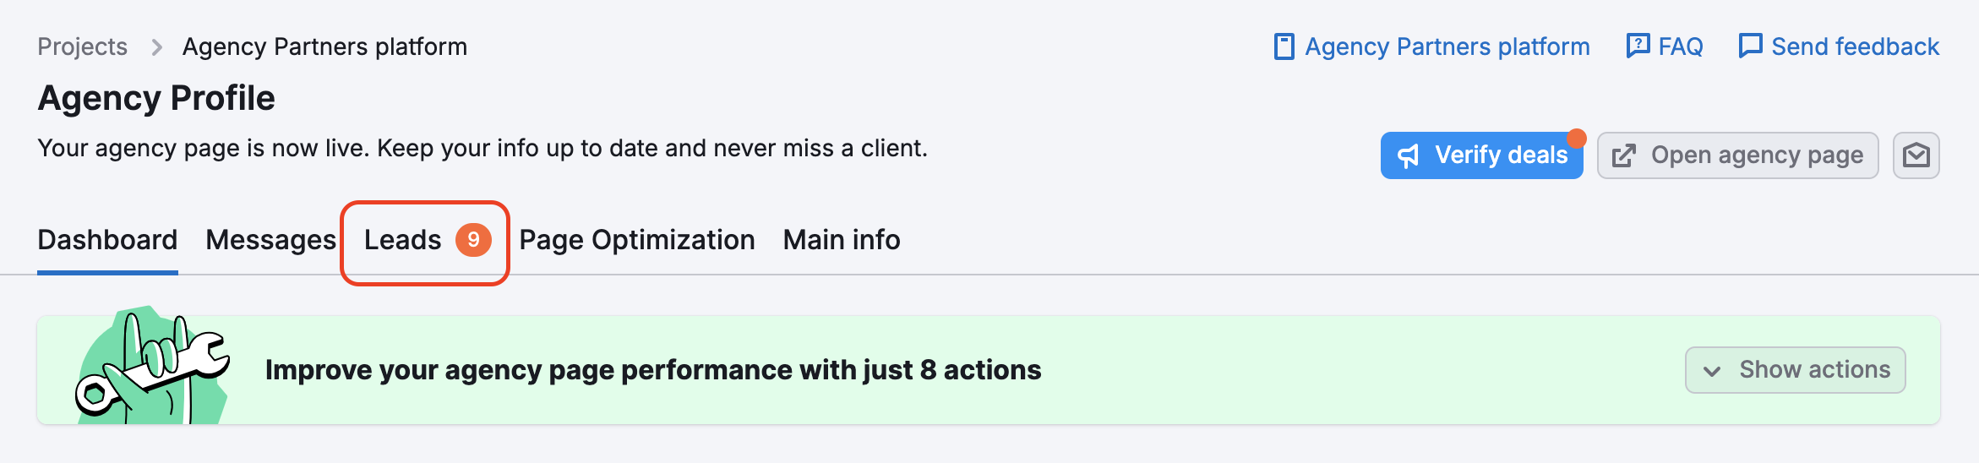Click the FAQ question bubble icon
The height and width of the screenshot is (463, 1979).
click(x=1638, y=46)
